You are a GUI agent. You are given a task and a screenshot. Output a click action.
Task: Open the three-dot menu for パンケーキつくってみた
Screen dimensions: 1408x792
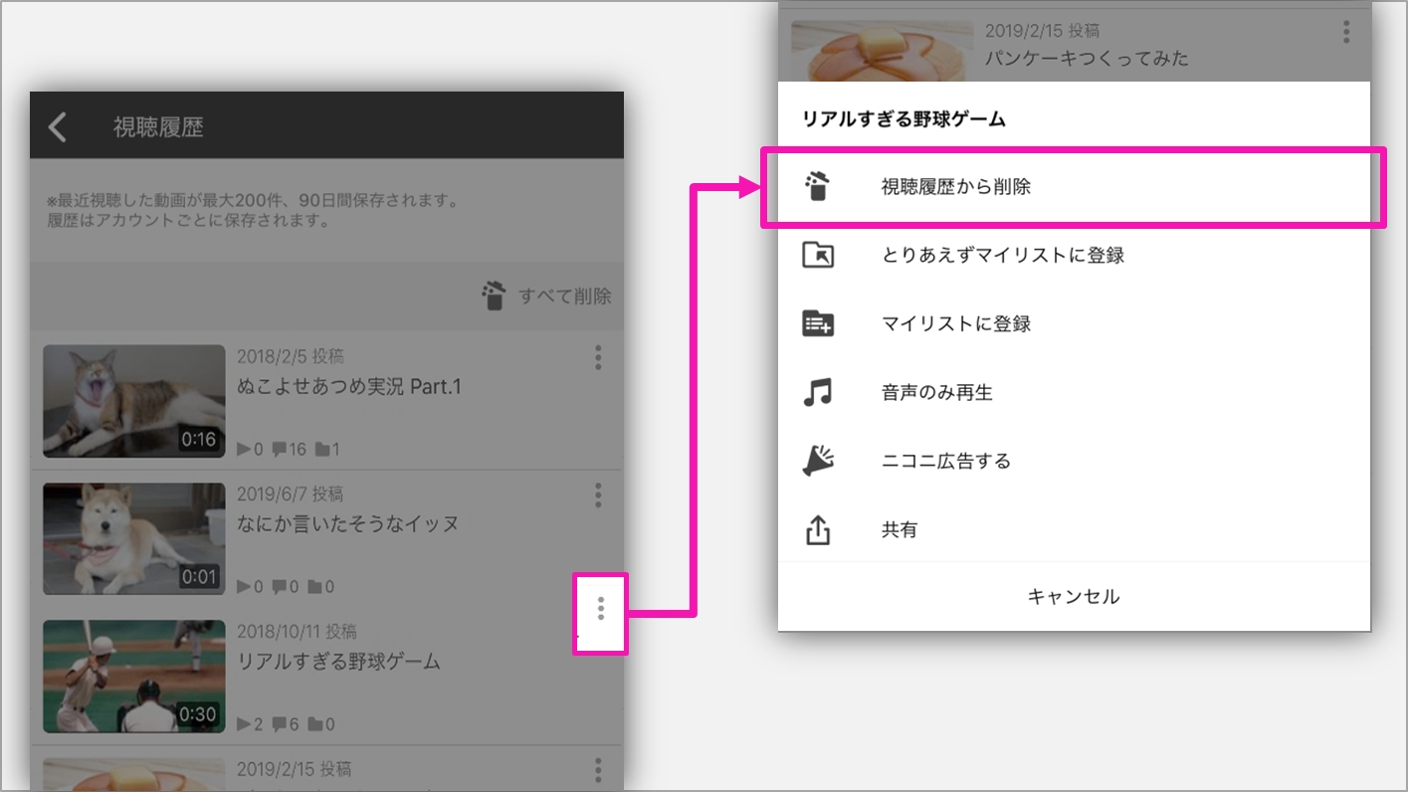tap(598, 769)
